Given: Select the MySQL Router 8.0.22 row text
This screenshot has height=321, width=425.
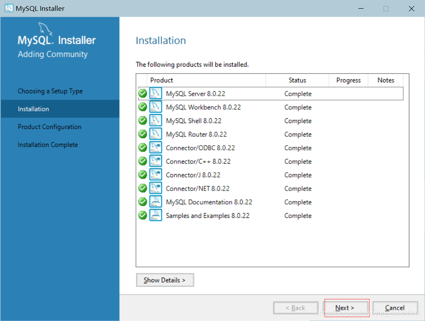Looking at the screenshot, I should pyautogui.click(x=196, y=134).
